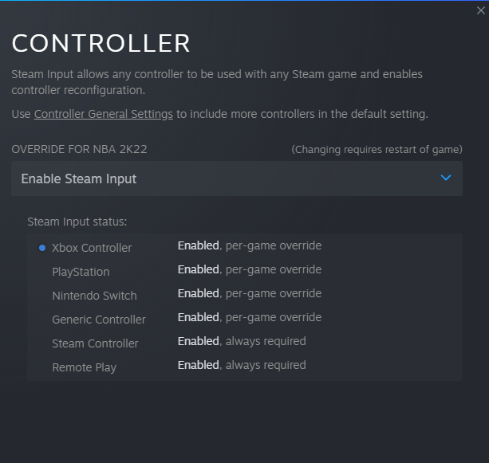Image resolution: width=489 pixels, height=463 pixels.
Task: Select the PlayStation status row
Action: 244,272
